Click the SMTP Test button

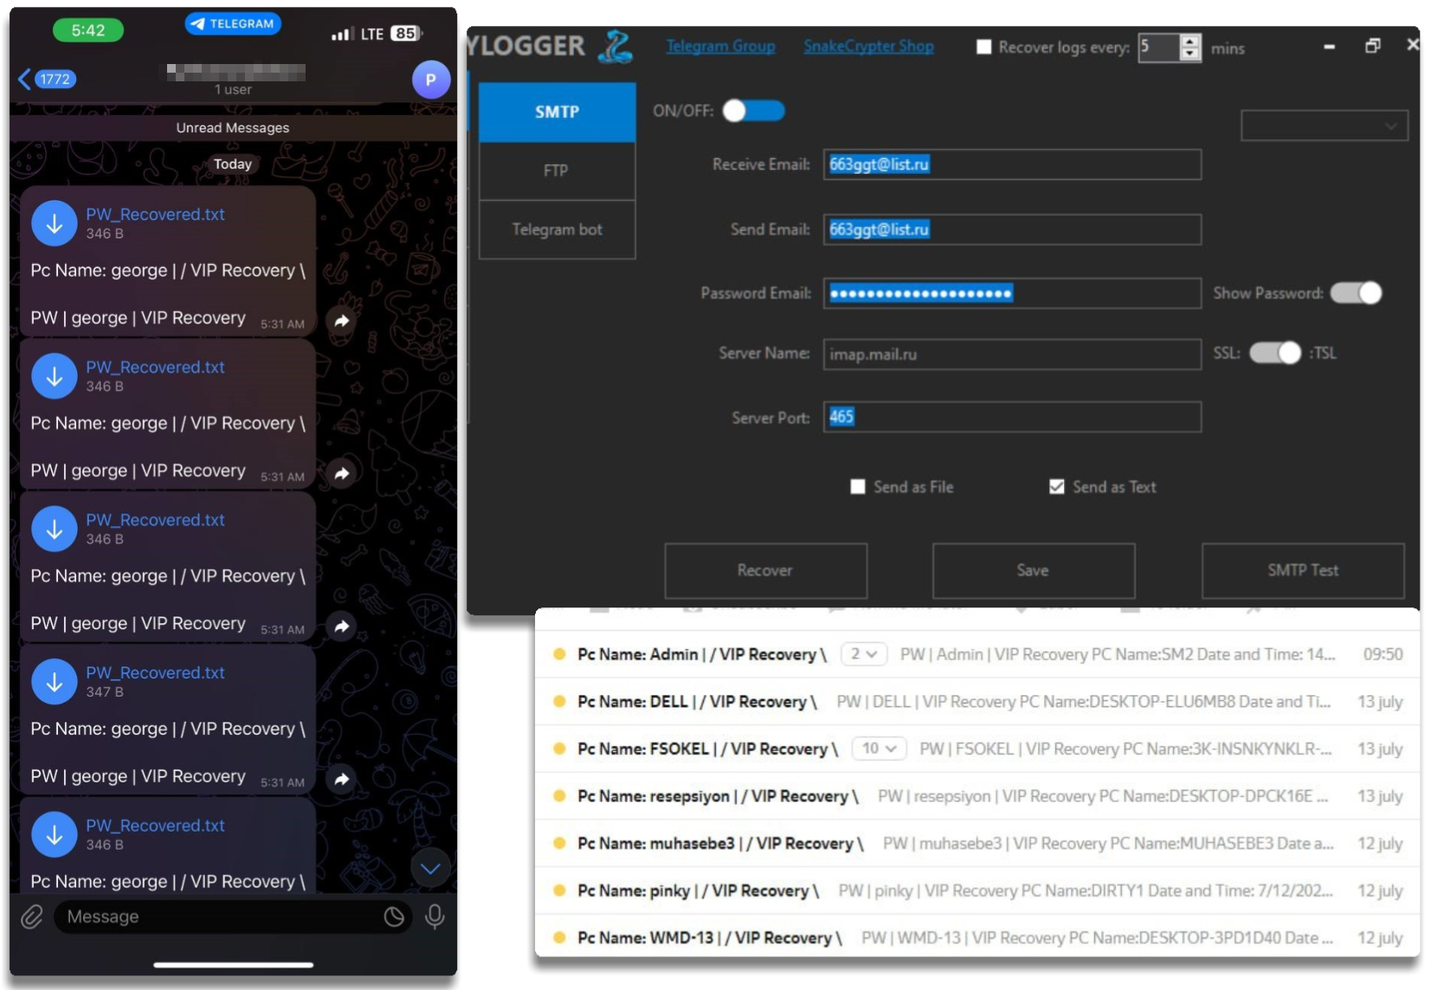coord(1302,570)
